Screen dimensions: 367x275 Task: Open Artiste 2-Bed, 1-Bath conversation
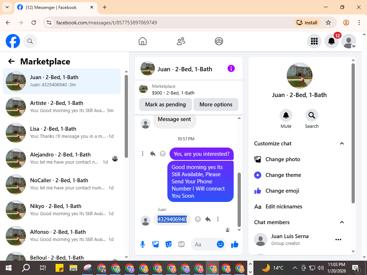[62, 107]
